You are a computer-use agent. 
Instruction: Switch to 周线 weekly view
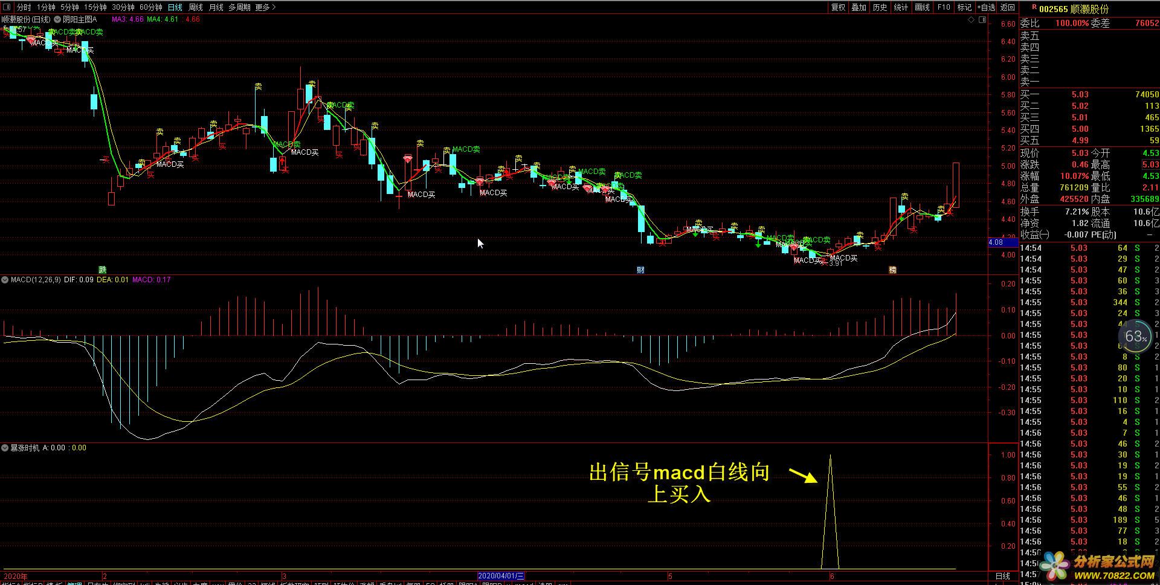[196, 7]
